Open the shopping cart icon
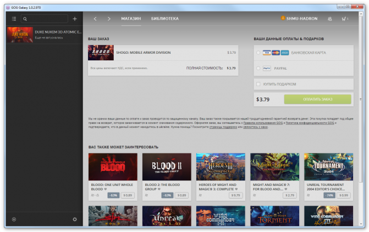 coord(344,19)
